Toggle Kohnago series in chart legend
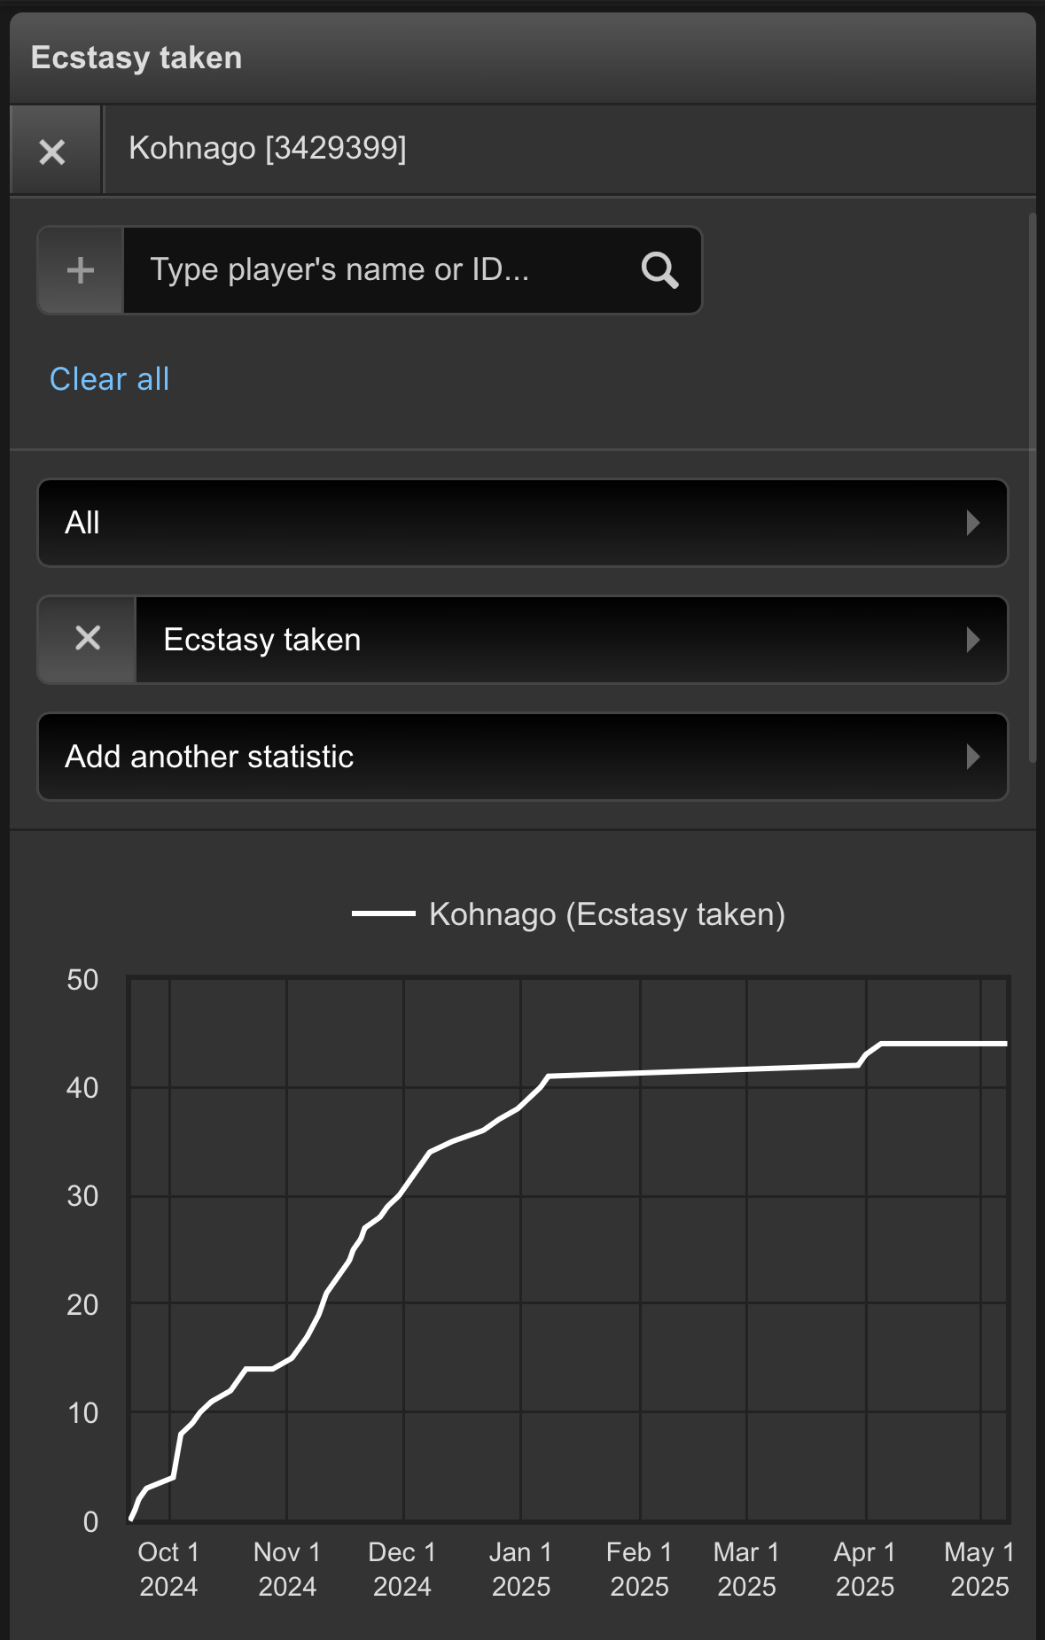Viewport: 1045px width, 1640px height. (607, 914)
